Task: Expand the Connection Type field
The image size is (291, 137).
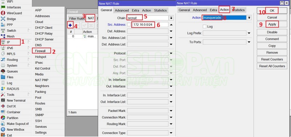Action: coord(171,133)
